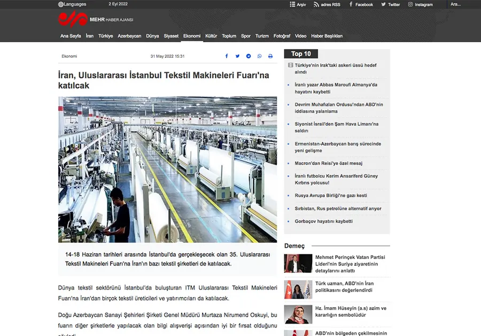This screenshot has height=336, width=481.
Task: Open the Fotoğraf menu section
Action: pos(282,36)
